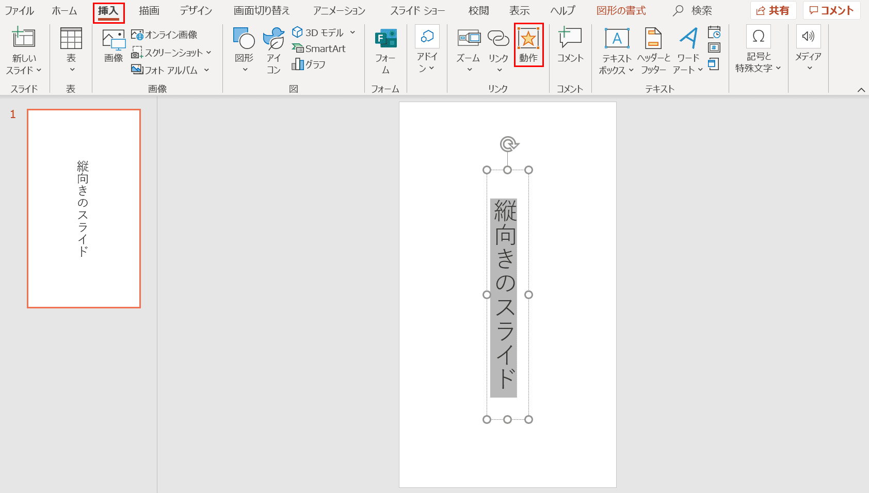Viewport: 869px width, 493px height.
Task: Click the Text Box (テキストボックス) icon
Action: pyautogui.click(x=617, y=39)
